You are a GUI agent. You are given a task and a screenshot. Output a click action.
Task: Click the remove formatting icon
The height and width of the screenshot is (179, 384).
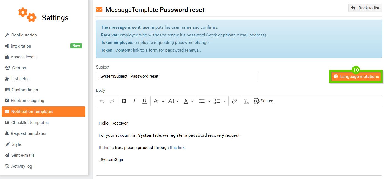246,101
